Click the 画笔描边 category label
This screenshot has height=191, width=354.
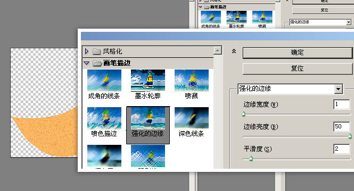tap(117, 63)
